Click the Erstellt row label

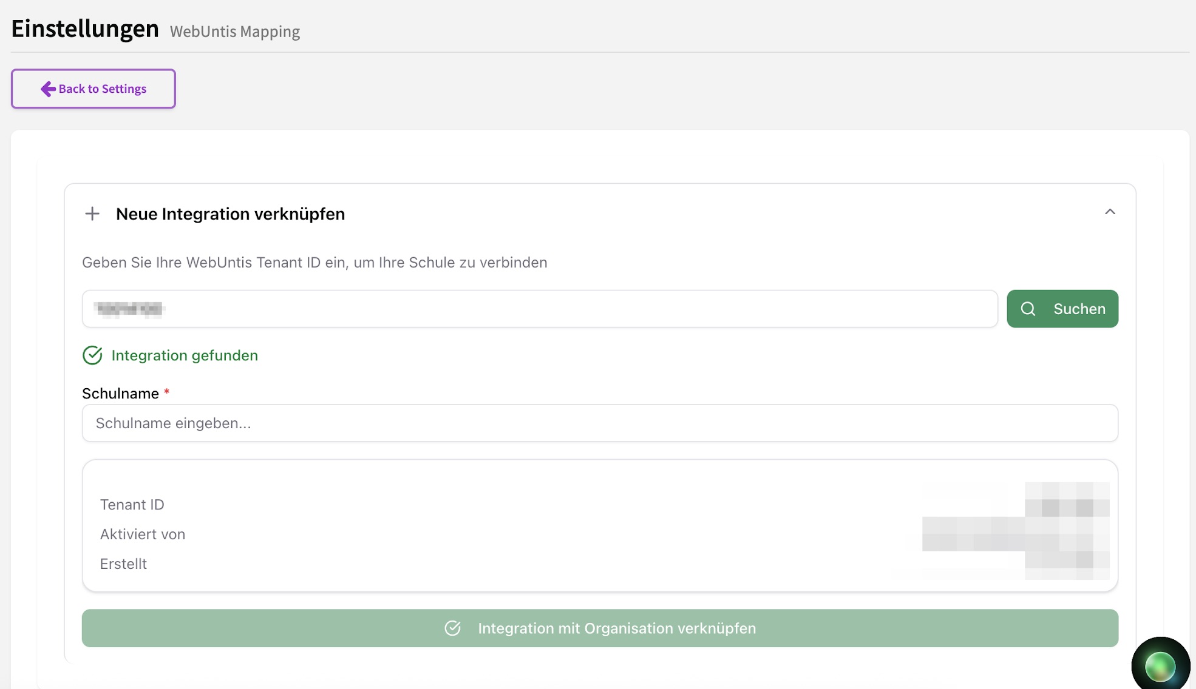(x=123, y=564)
